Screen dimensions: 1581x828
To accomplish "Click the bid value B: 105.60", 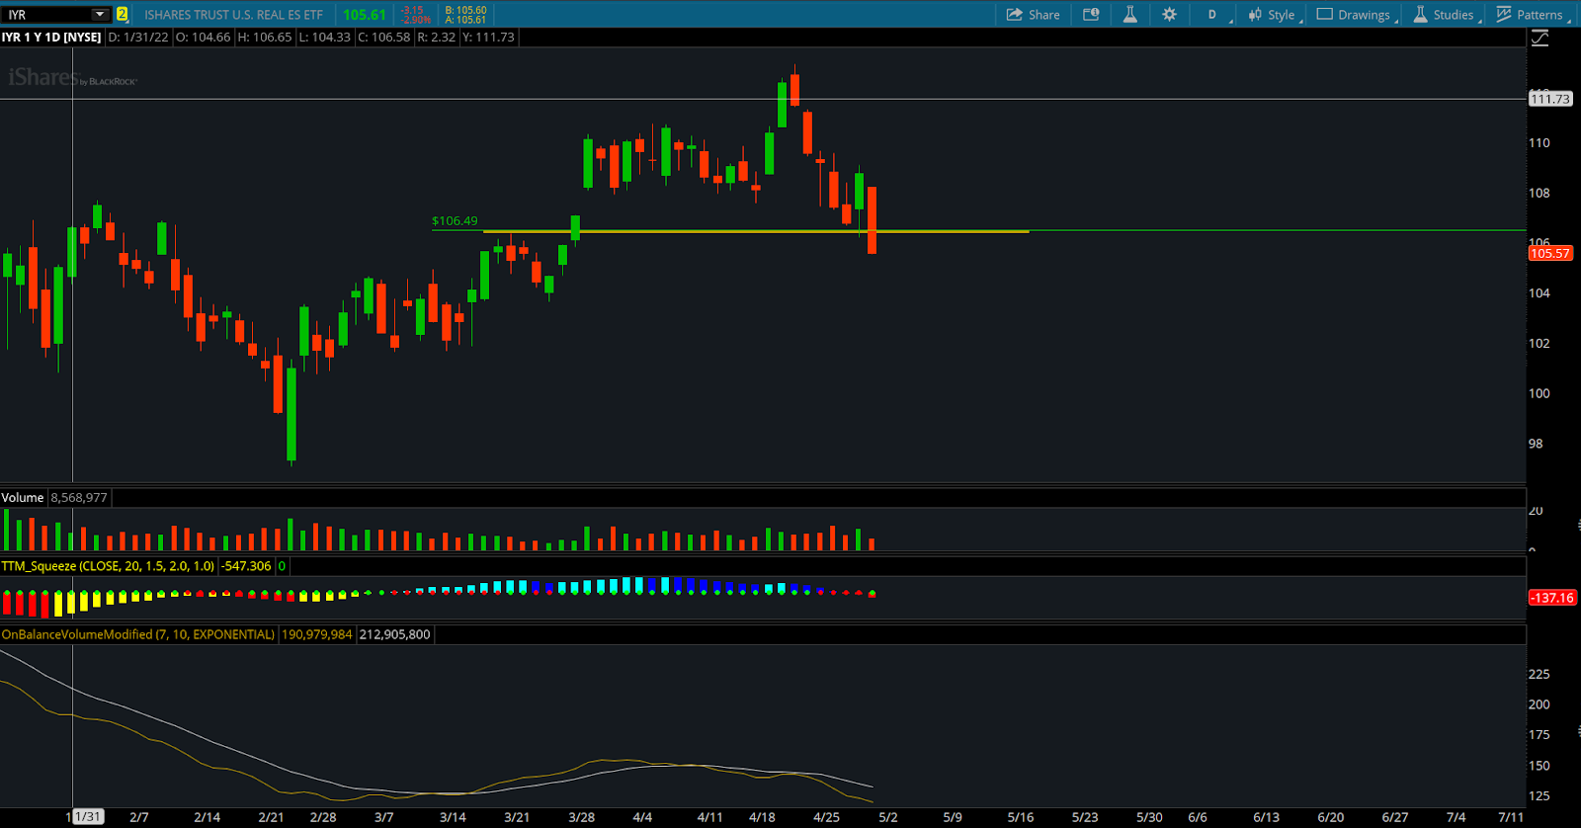I will (x=465, y=10).
